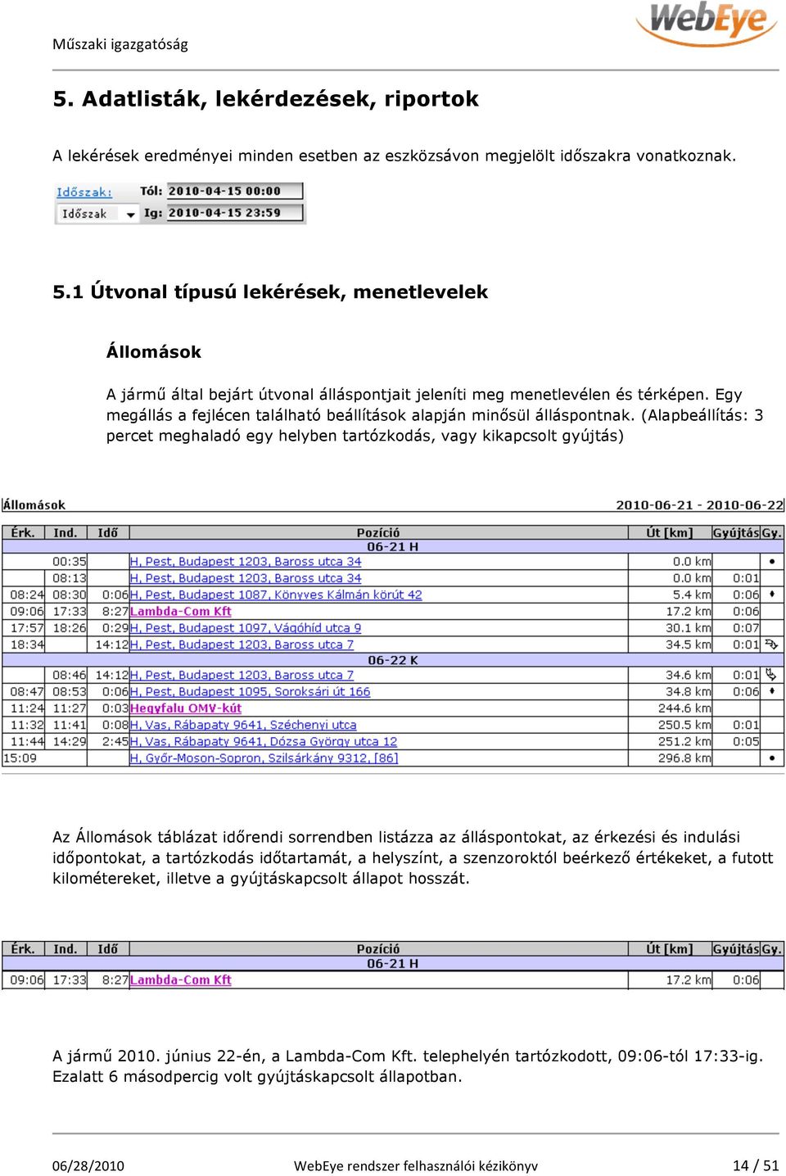Click the Ind. column header in the large table

coord(65,532)
